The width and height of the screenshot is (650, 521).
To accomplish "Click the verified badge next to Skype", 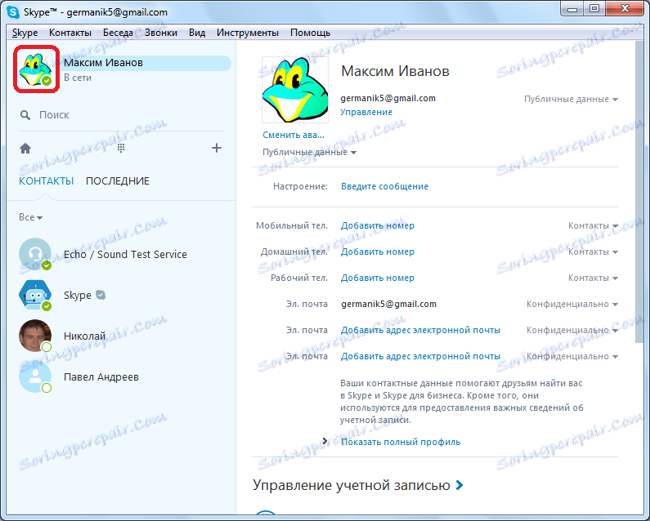I will click(101, 295).
